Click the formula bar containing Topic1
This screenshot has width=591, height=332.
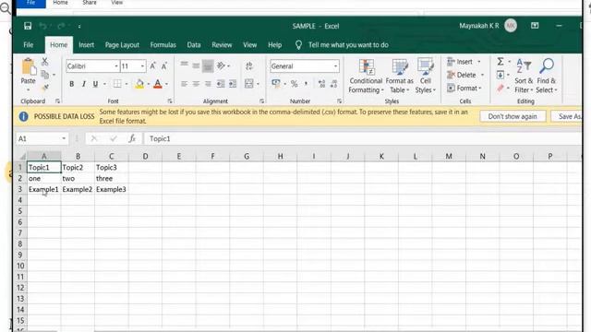tap(362, 138)
